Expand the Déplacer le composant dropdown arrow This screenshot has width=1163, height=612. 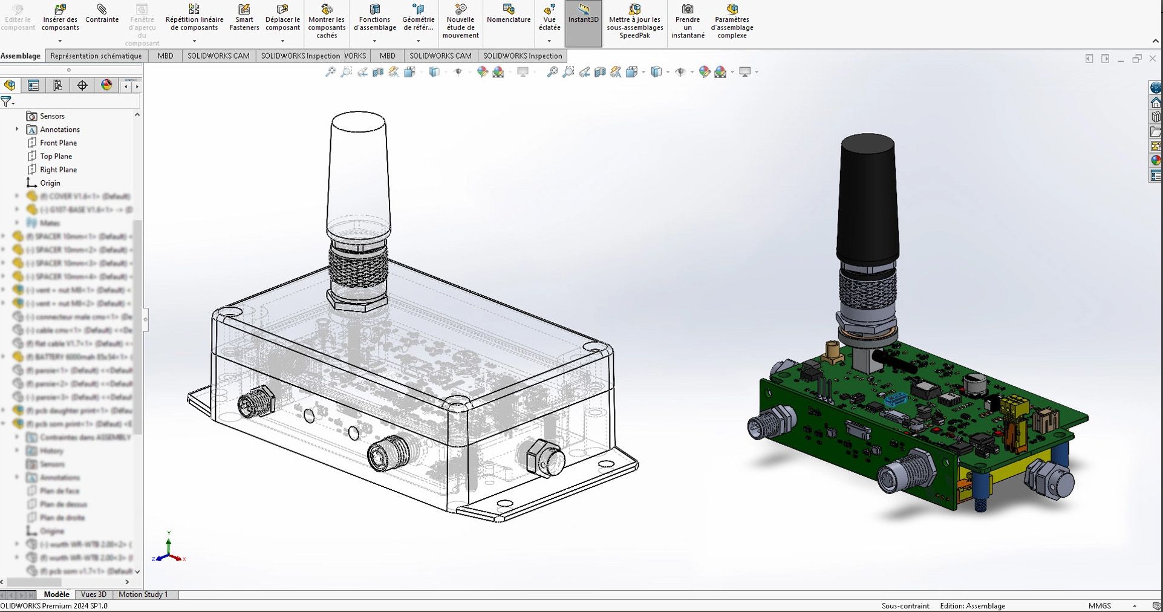tap(282, 41)
